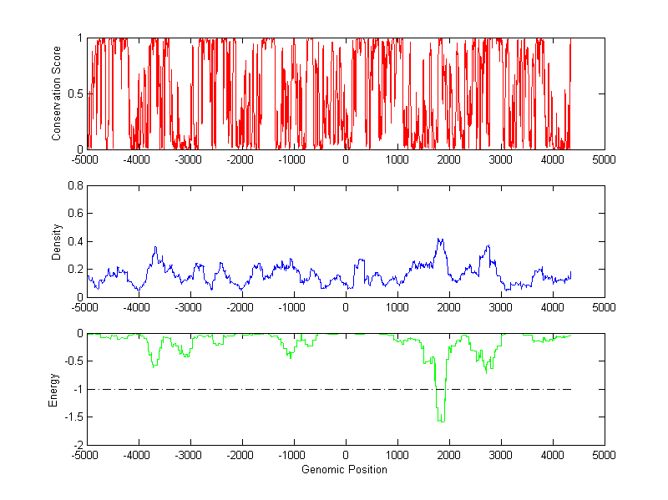Click the 'Conservation Score' y-axis label
Screen dimensions: 668x500
pyautogui.click(x=57, y=93)
